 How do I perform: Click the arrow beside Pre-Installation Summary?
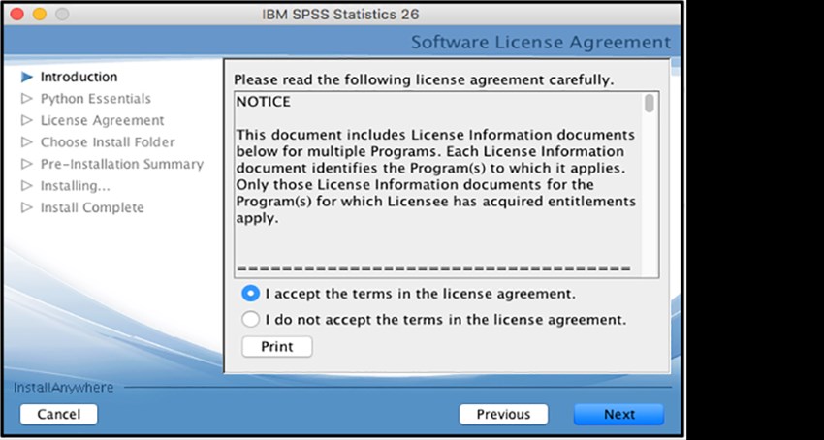coord(27,164)
